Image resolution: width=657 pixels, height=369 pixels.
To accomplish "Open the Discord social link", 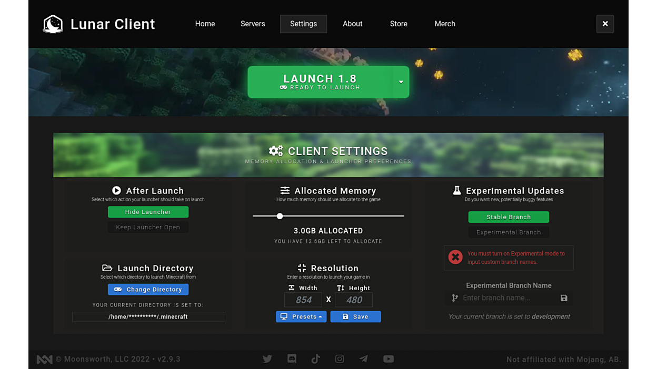I will coord(292,358).
